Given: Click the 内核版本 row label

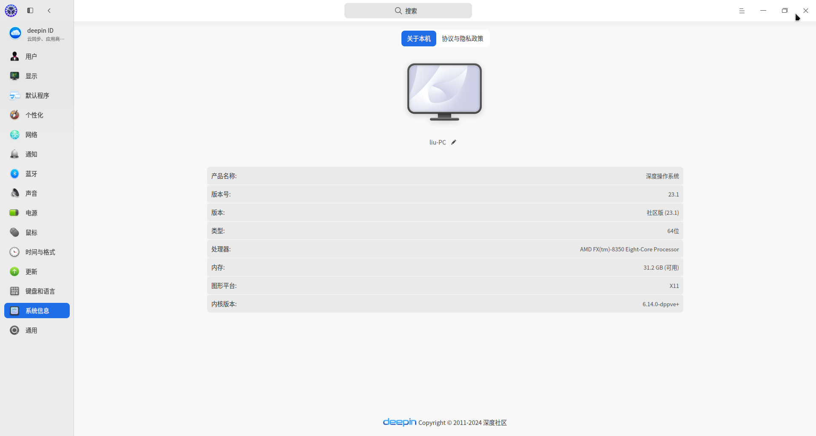Looking at the screenshot, I should coord(224,304).
